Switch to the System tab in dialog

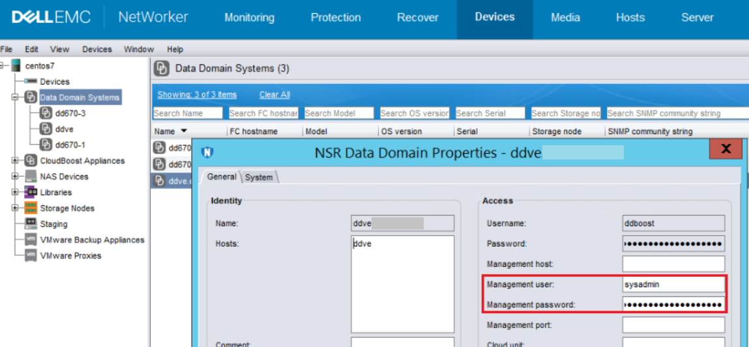259,177
